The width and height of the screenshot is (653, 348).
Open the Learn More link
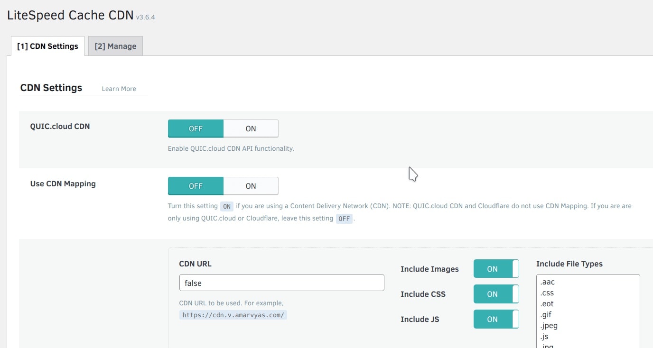(119, 89)
